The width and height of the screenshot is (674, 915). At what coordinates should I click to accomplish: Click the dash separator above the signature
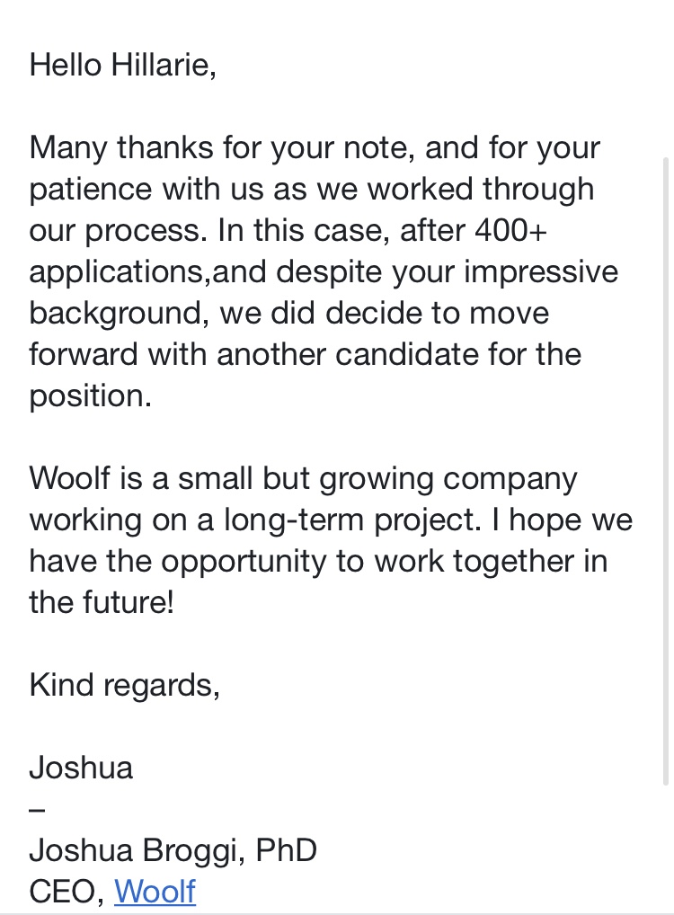tap(37, 809)
